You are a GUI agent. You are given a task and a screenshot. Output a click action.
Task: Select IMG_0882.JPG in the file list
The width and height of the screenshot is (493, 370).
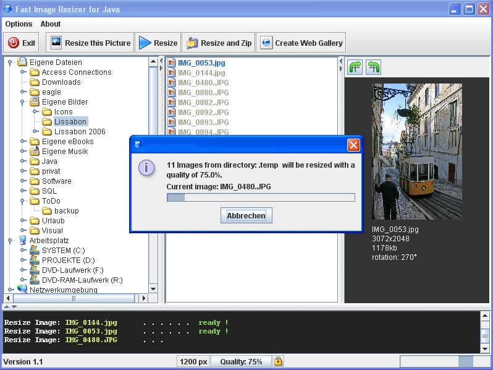click(x=203, y=102)
